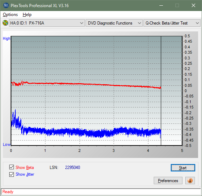The width and height of the screenshot is (202, 196).
Task: Click the LSN value 2295040
Action: pyautogui.click(x=72, y=168)
